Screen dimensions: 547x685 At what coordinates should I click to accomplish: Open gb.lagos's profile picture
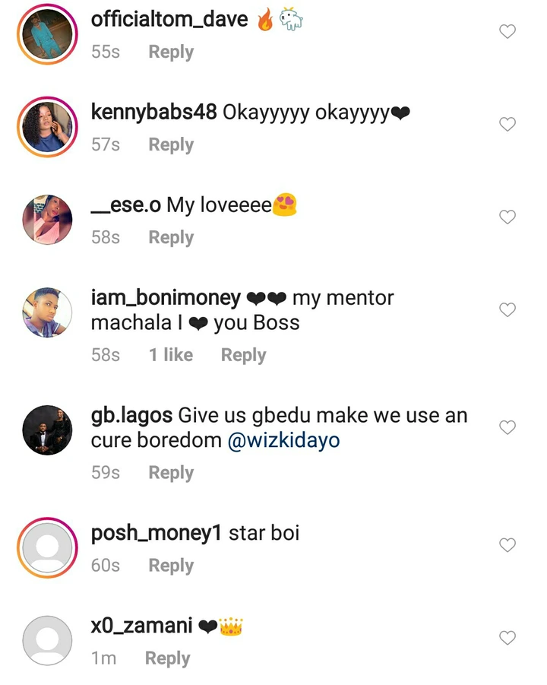tap(48, 430)
